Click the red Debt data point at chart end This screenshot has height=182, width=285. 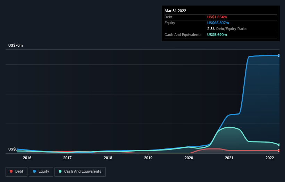point(279,151)
